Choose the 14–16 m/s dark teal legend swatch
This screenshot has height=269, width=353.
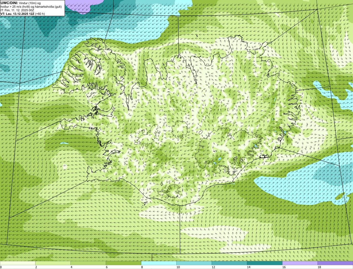265,263
